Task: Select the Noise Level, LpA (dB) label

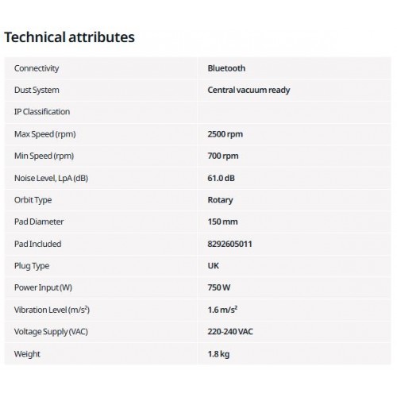Action: [x=51, y=178]
